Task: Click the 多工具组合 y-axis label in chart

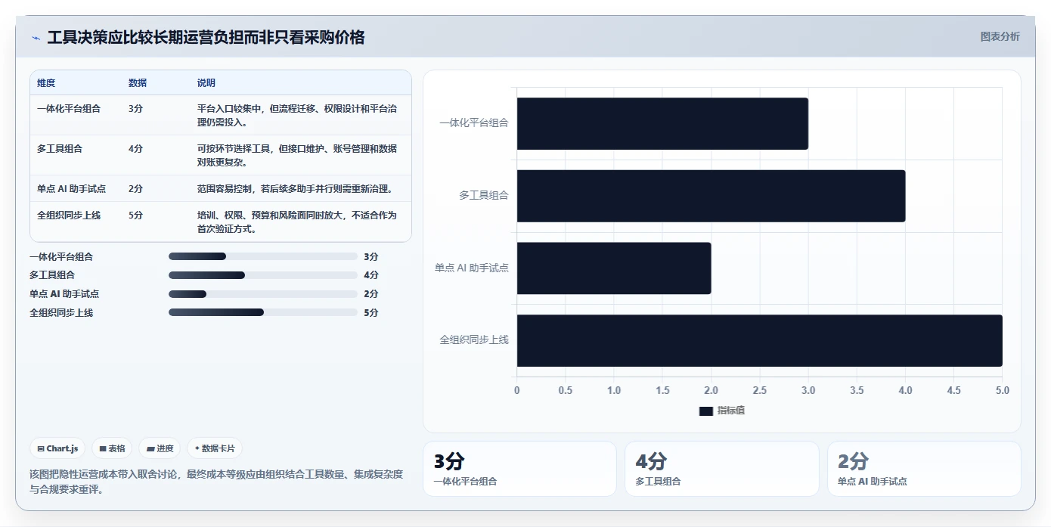Action: [484, 196]
